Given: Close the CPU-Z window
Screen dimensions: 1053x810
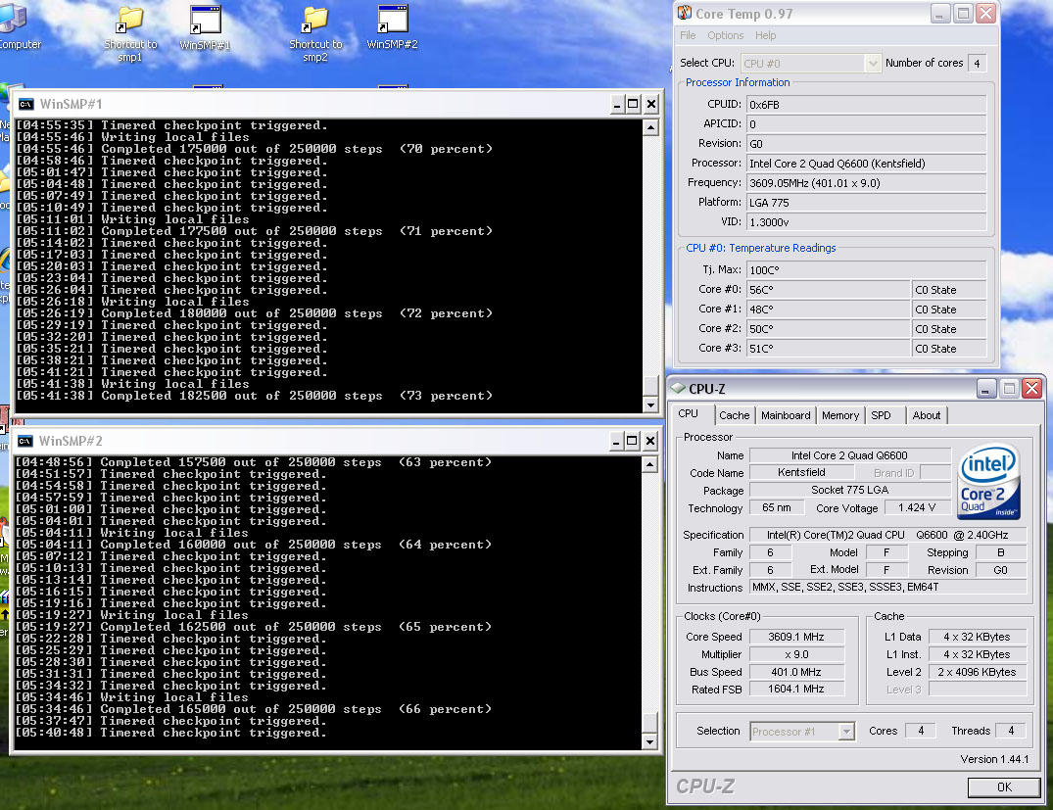Looking at the screenshot, I should [1032, 388].
